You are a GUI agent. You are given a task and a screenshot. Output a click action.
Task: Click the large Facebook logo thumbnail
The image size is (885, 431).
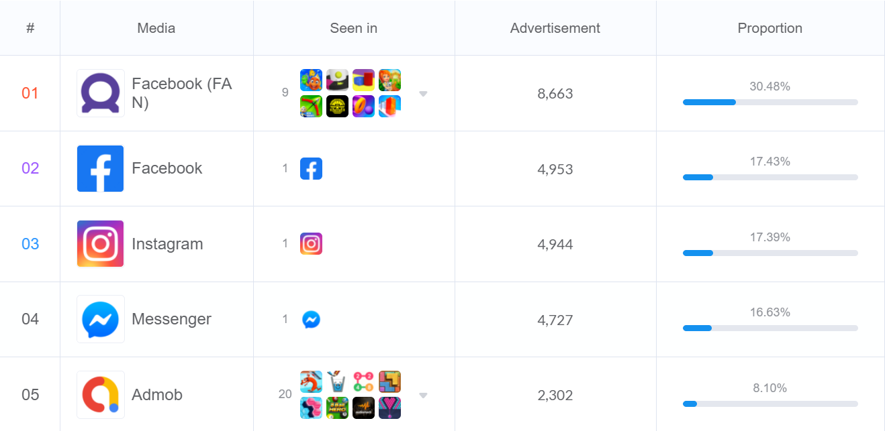point(101,168)
